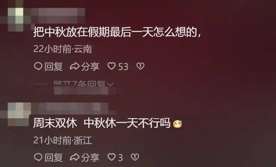This screenshot has width=276, height=167.
Task: Dislike the Yunnan comment with broken heart
Action: [x=140, y=66]
